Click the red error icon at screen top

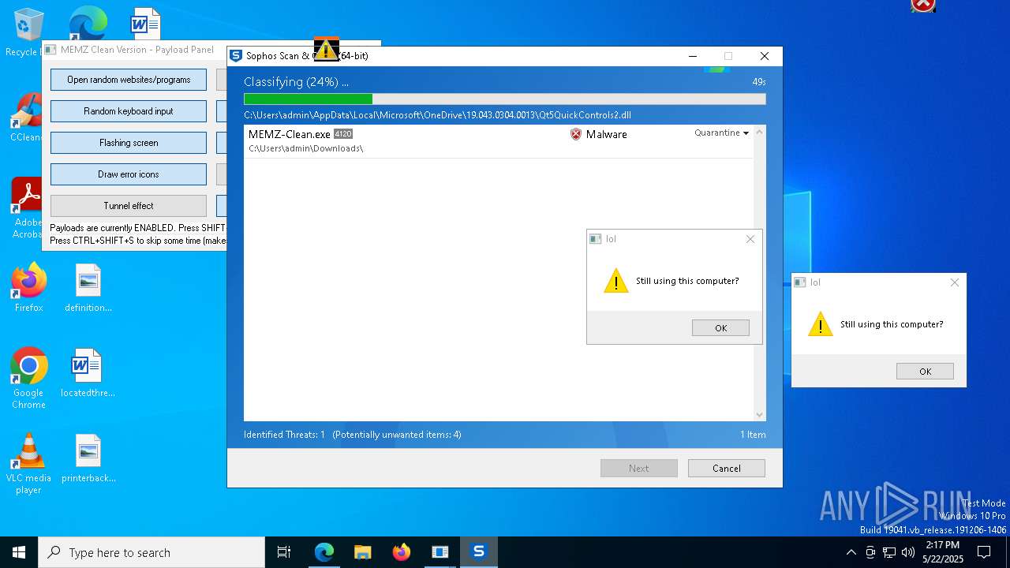point(923,6)
